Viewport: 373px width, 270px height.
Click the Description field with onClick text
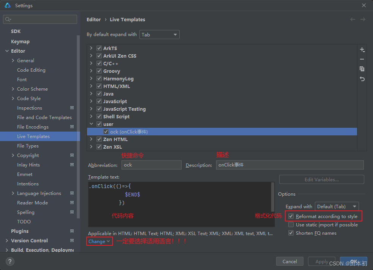coord(290,165)
